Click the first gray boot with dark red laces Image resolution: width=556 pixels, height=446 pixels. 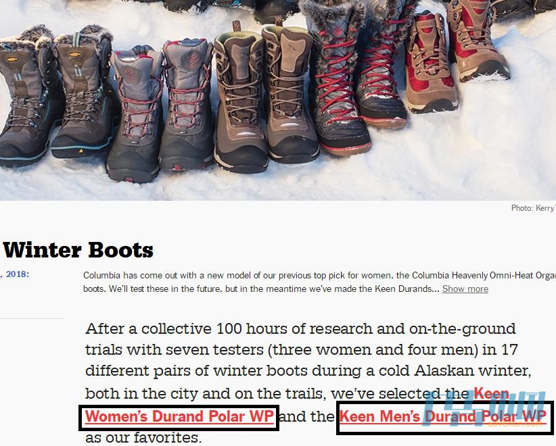(135, 114)
